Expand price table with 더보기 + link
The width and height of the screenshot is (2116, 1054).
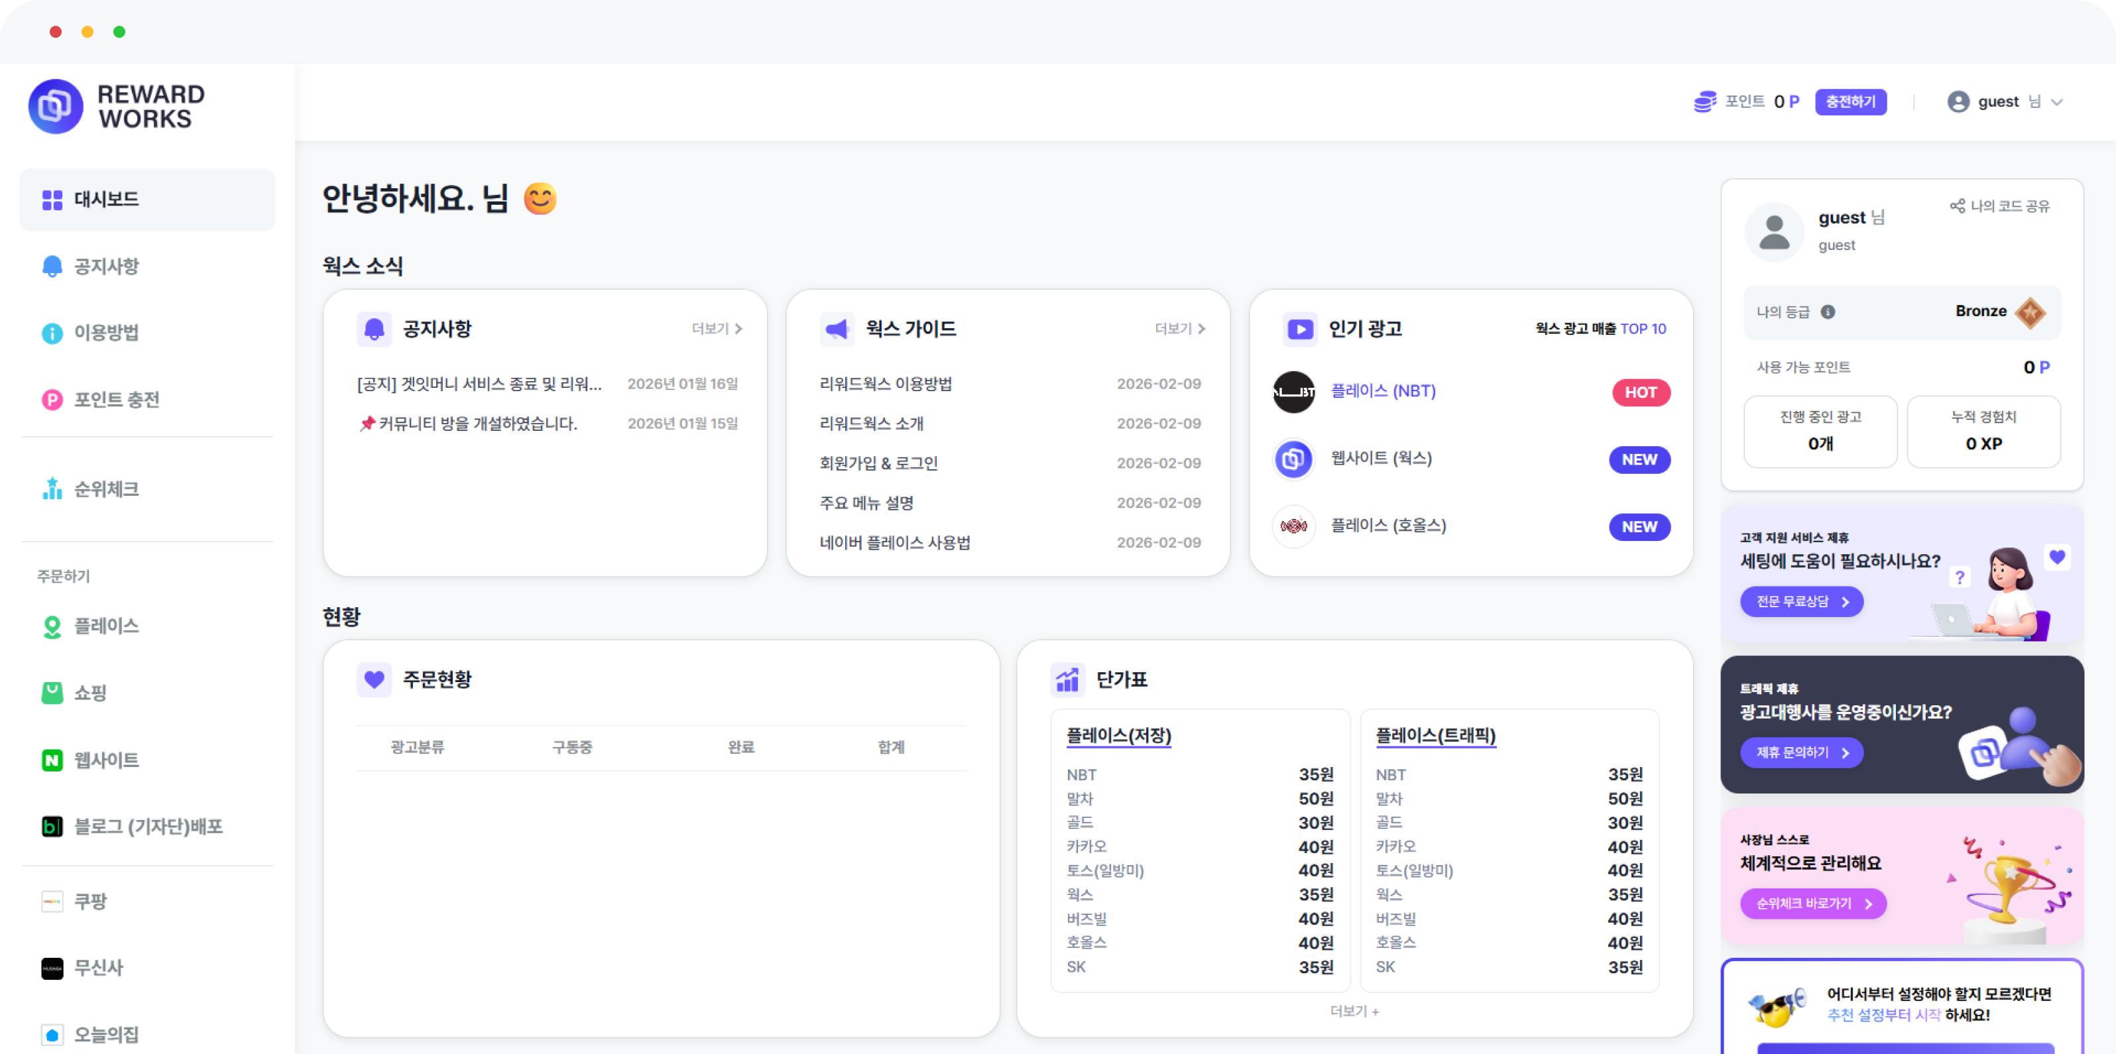[x=1354, y=1012]
